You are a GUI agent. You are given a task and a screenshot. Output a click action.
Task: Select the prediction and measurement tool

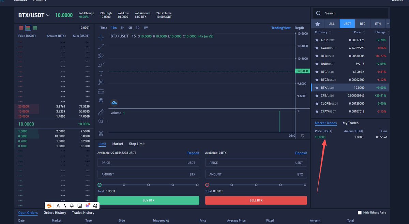[x=101, y=91]
